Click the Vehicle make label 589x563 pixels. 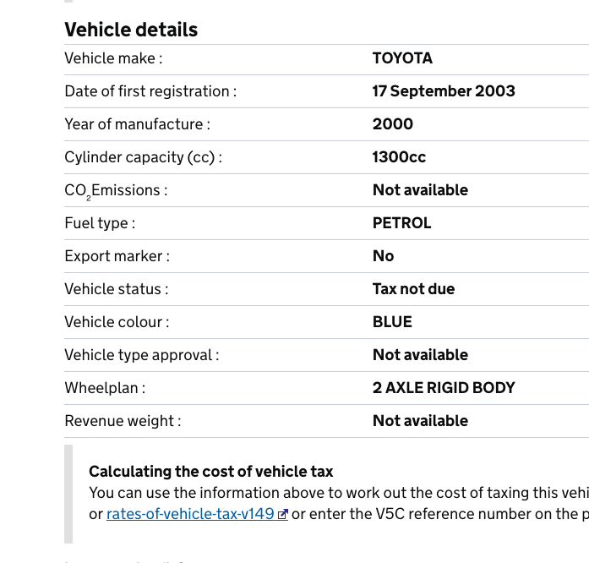point(113,58)
